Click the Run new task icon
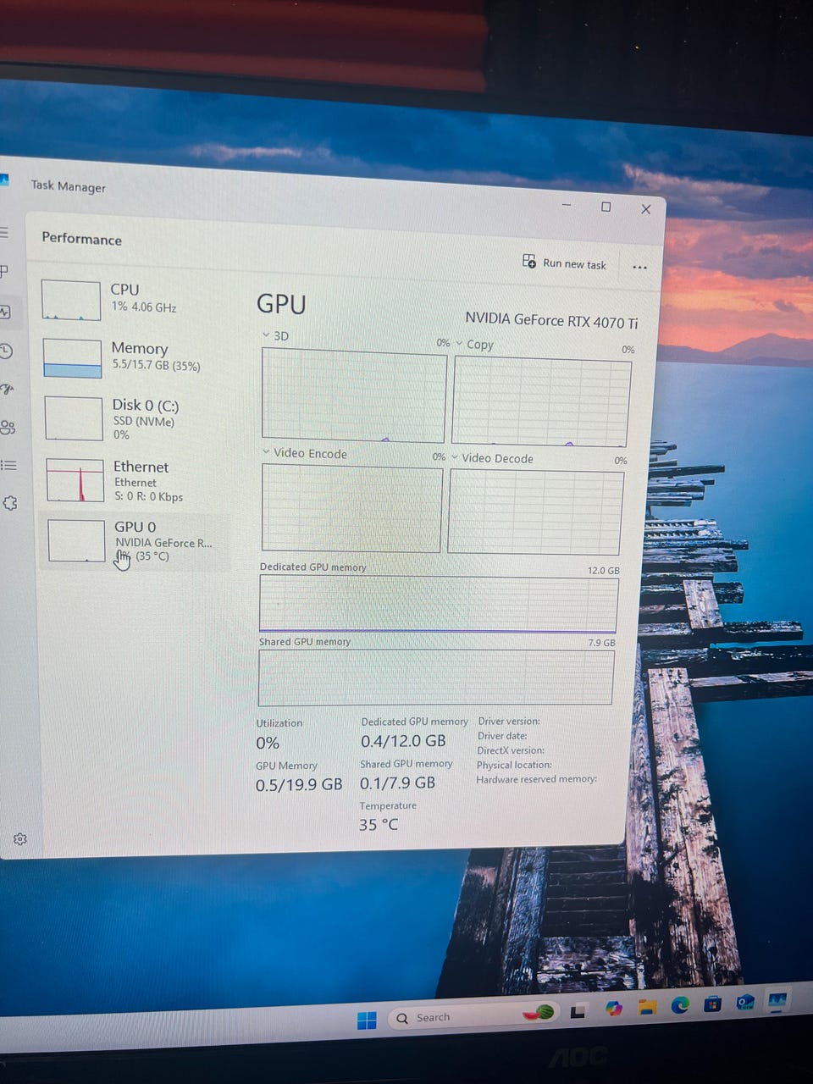The width and height of the screenshot is (813, 1084). click(529, 261)
